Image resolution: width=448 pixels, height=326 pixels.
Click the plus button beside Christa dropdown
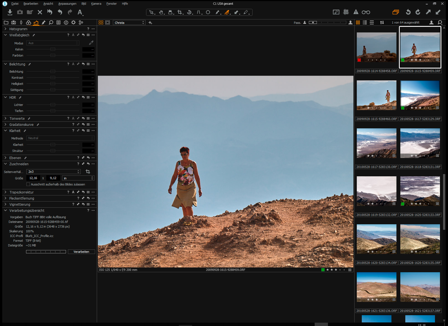coord(150,22)
